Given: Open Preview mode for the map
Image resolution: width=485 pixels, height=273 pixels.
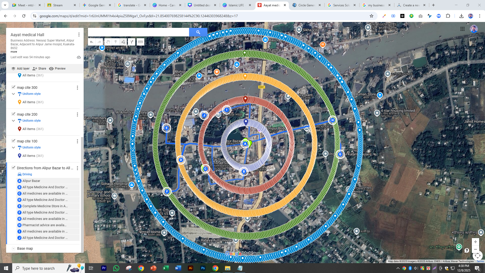Looking at the screenshot, I should [x=57, y=68].
